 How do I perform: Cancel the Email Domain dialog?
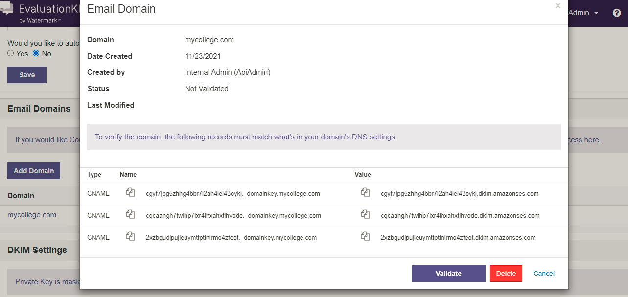[x=544, y=274]
